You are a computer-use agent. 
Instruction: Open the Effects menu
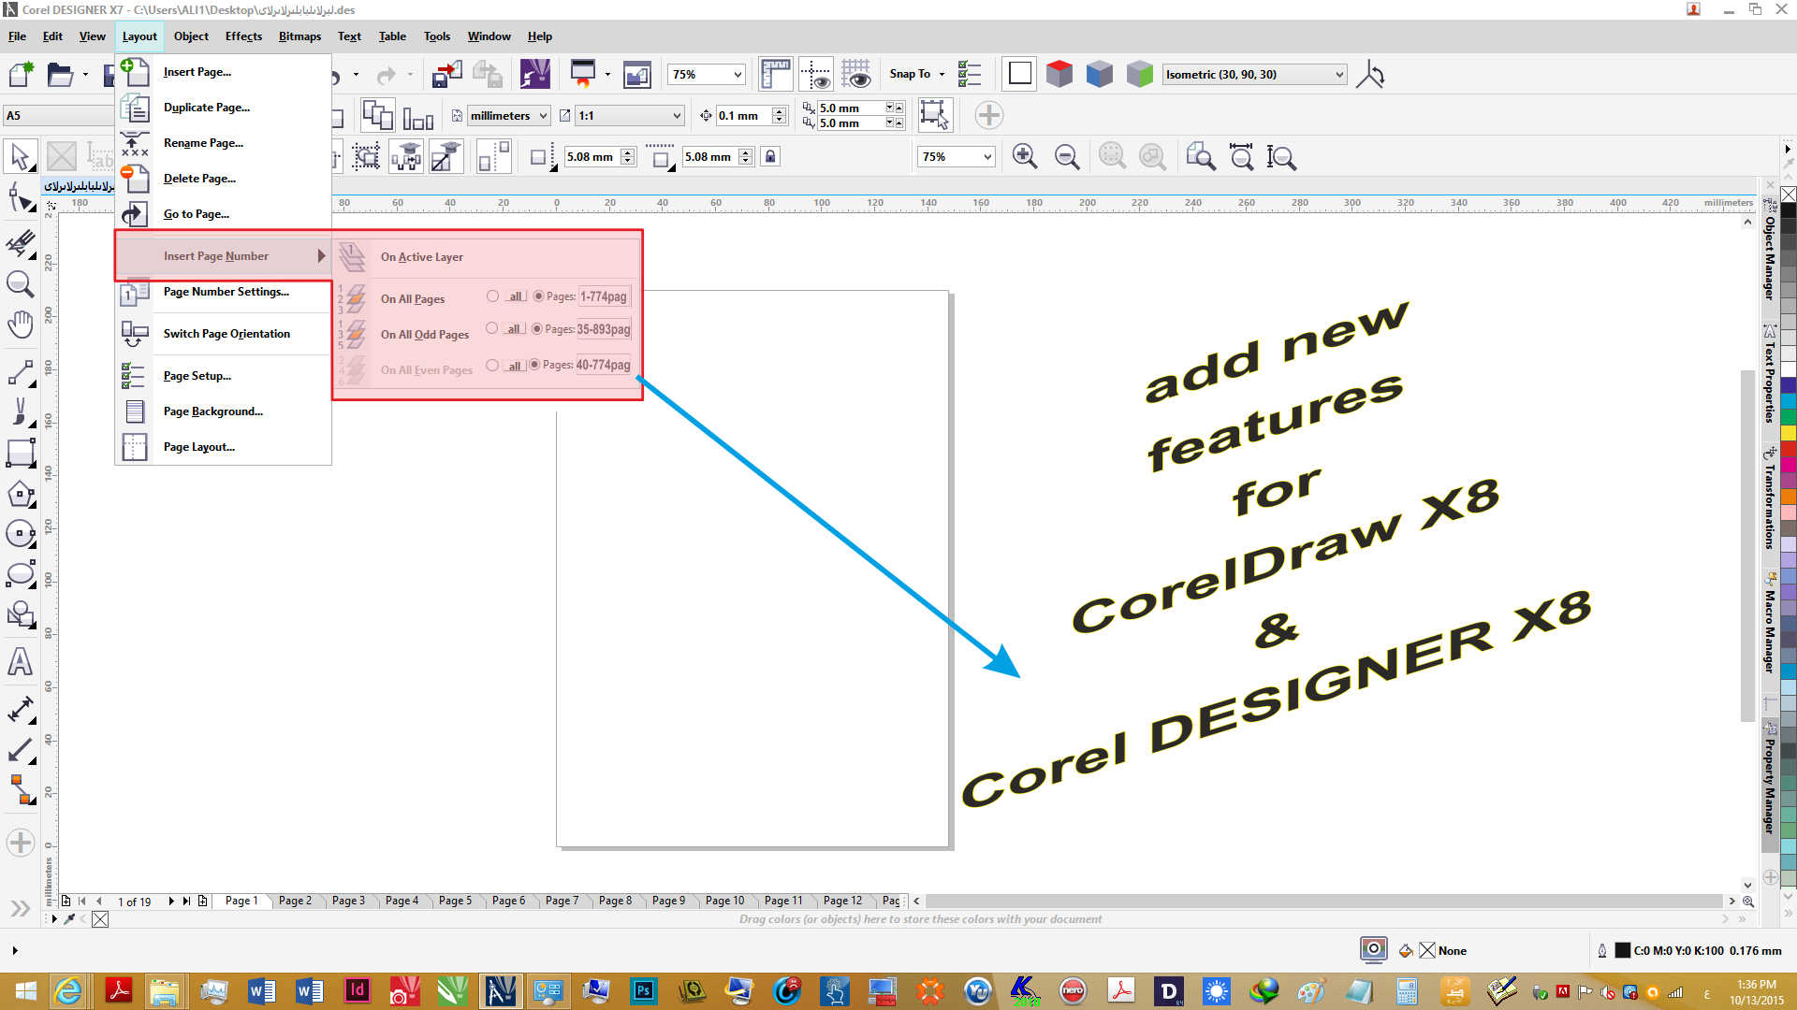point(243,36)
